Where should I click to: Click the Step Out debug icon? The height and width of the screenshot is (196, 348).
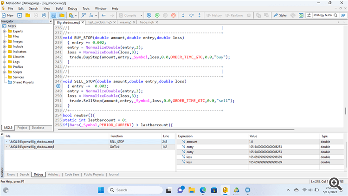coord(200,15)
